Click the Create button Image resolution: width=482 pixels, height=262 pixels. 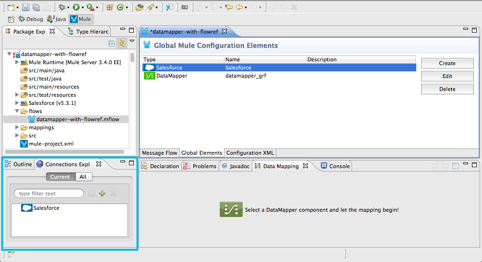447,63
